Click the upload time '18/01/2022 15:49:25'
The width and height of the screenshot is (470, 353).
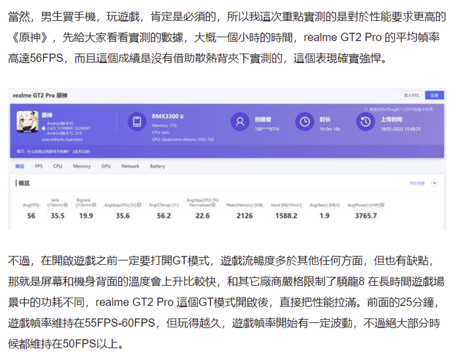[x=401, y=129]
